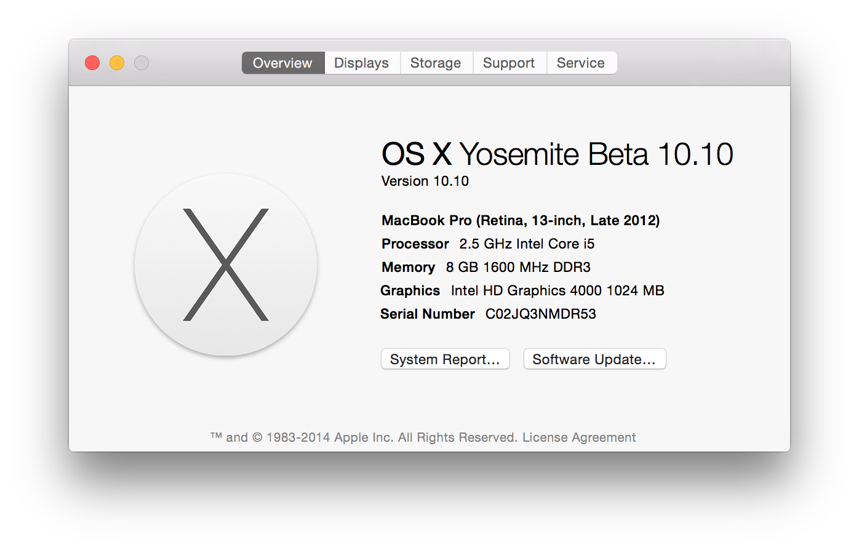This screenshot has height=550, width=859.
Task: Click the Intel HD Graphics 4000 value
Action: point(557,290)
